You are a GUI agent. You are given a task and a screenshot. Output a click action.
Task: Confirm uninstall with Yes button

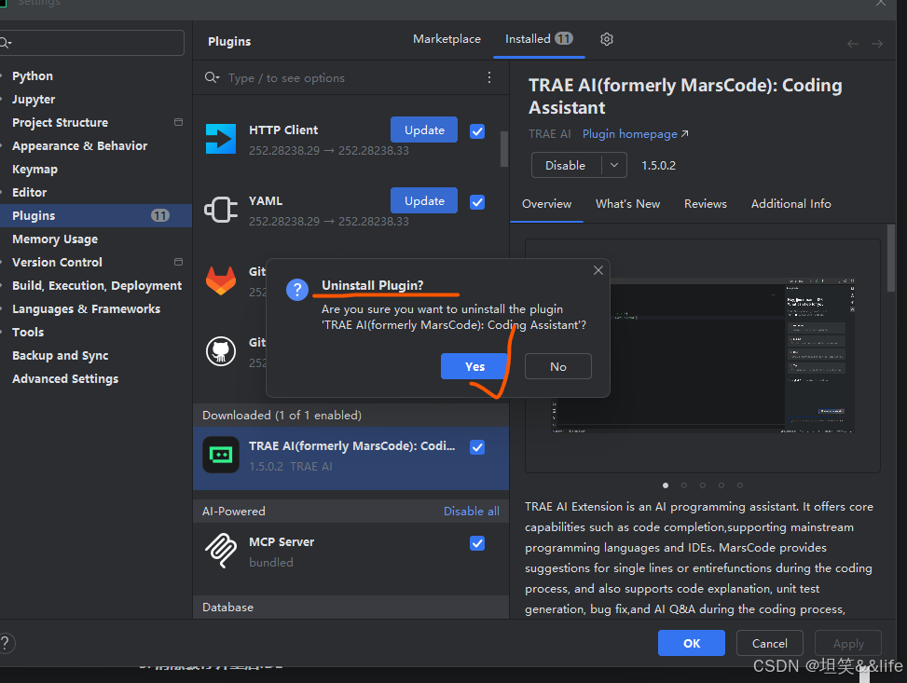click(x=474, y=366)
